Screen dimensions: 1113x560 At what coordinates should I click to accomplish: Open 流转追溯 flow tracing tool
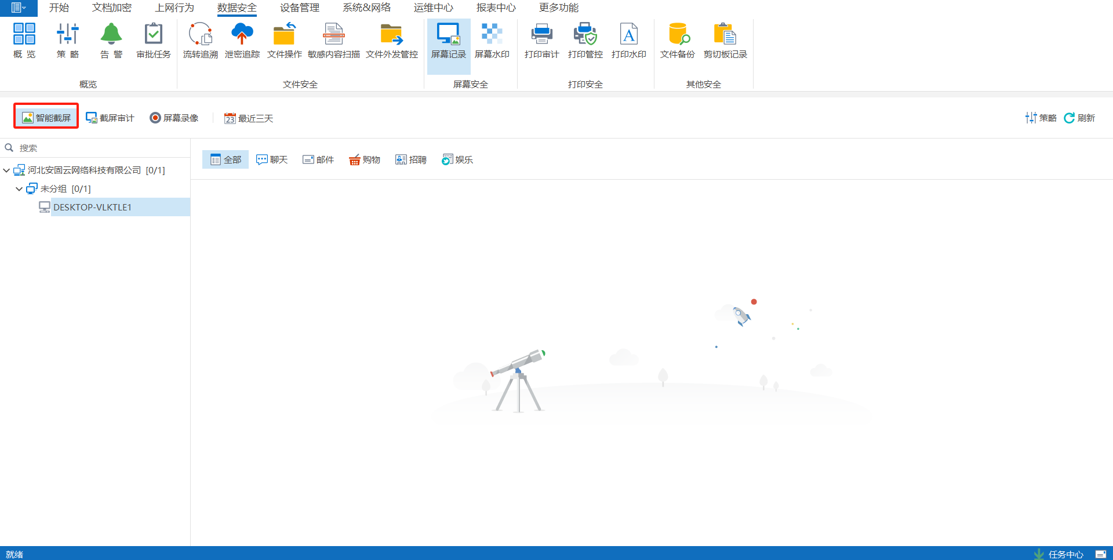tap(201, 41)
